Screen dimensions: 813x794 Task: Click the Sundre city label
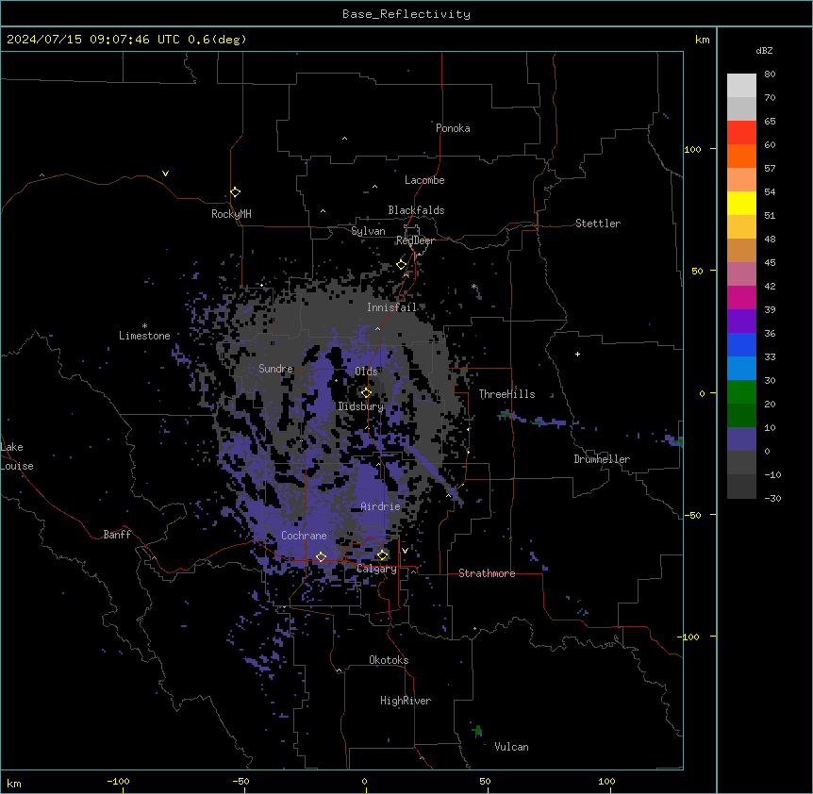click(x=275, y=369)
